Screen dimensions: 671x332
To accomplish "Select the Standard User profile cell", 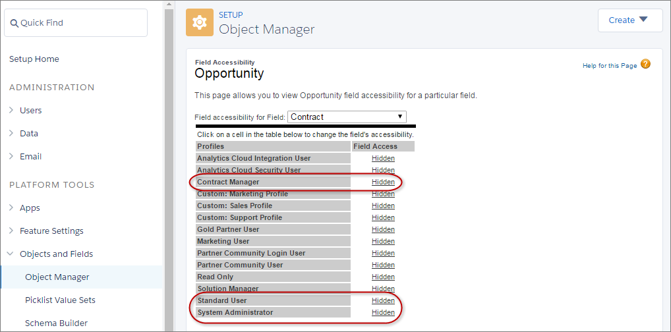I will pyautogui.click(x=273, y=301).
